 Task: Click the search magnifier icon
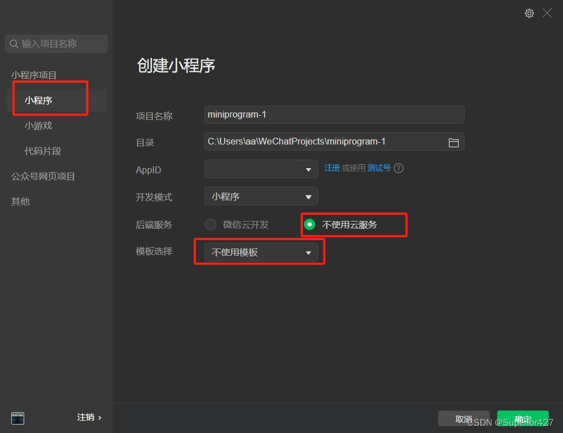pyautogui.click(x=14, y=44)
